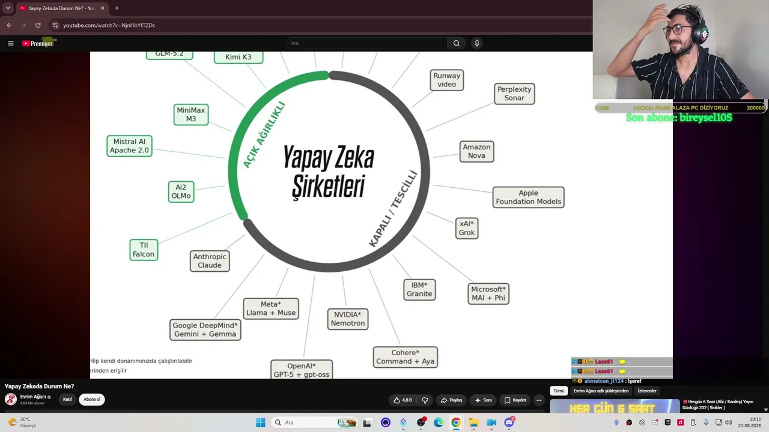Viewport: 769px width, 432px height.
Task: Click the Soru ask button
Action: pos(484,400)
